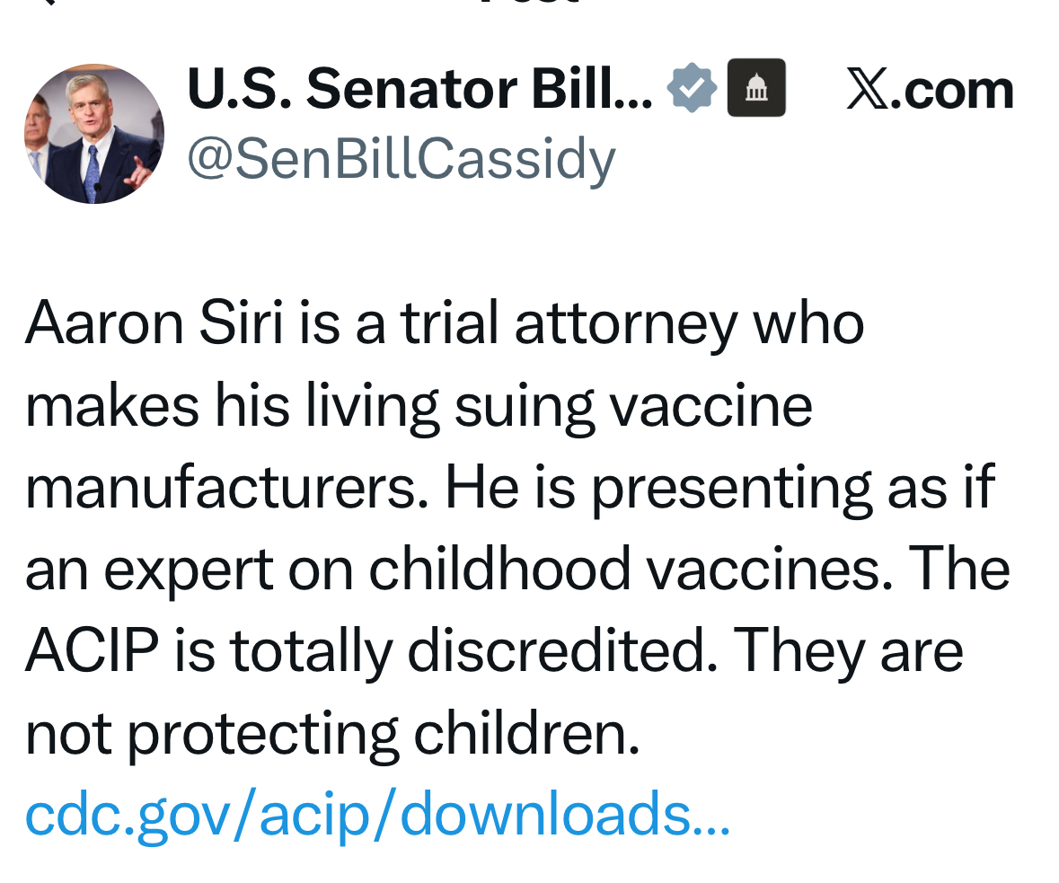The image size is (1059, 883).
Task: Open the @SenBillCassidy handle
Action: click(401, 159)
